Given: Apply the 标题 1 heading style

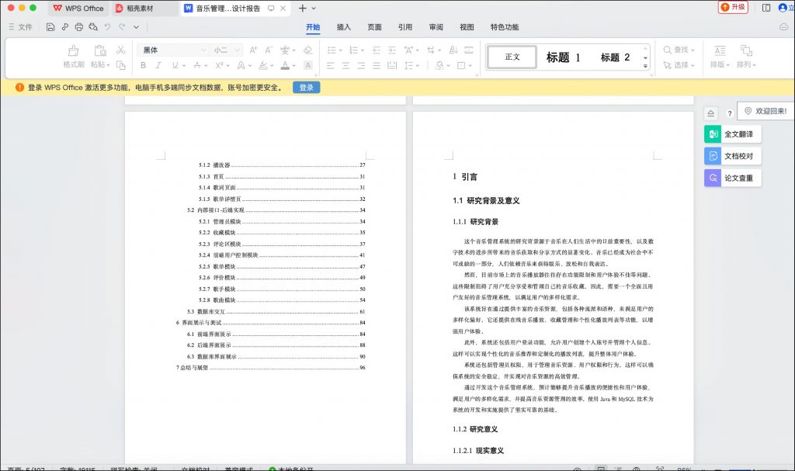Looking at the screenshot, I should click(563, 57).
